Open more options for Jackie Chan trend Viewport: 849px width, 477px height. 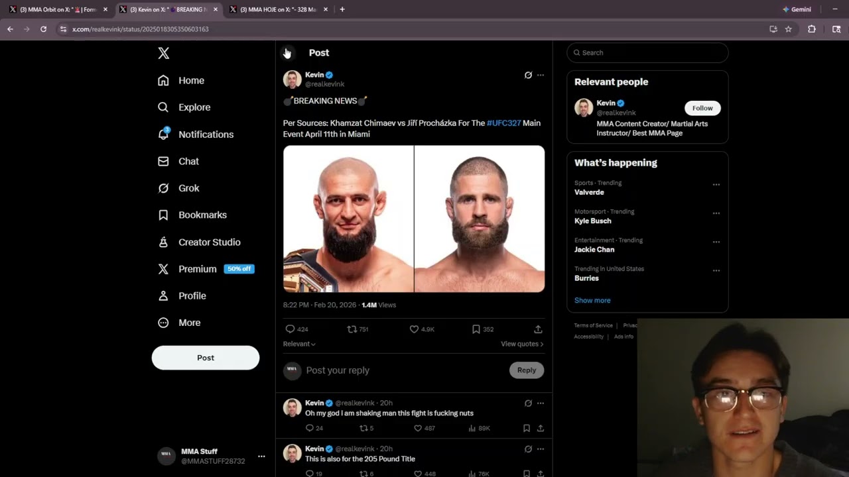tap(716, 242)
